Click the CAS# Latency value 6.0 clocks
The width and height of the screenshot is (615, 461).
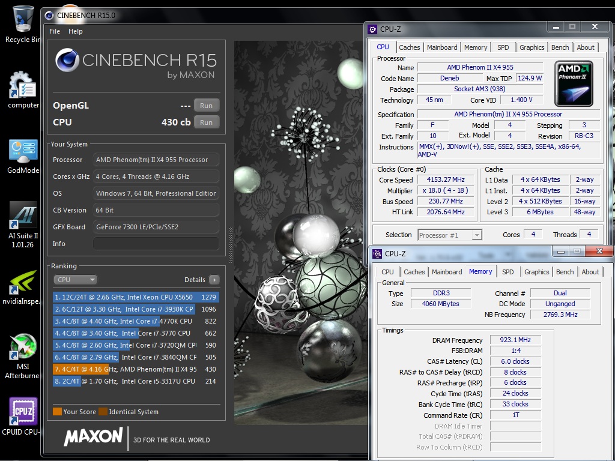tap(515, 361)
